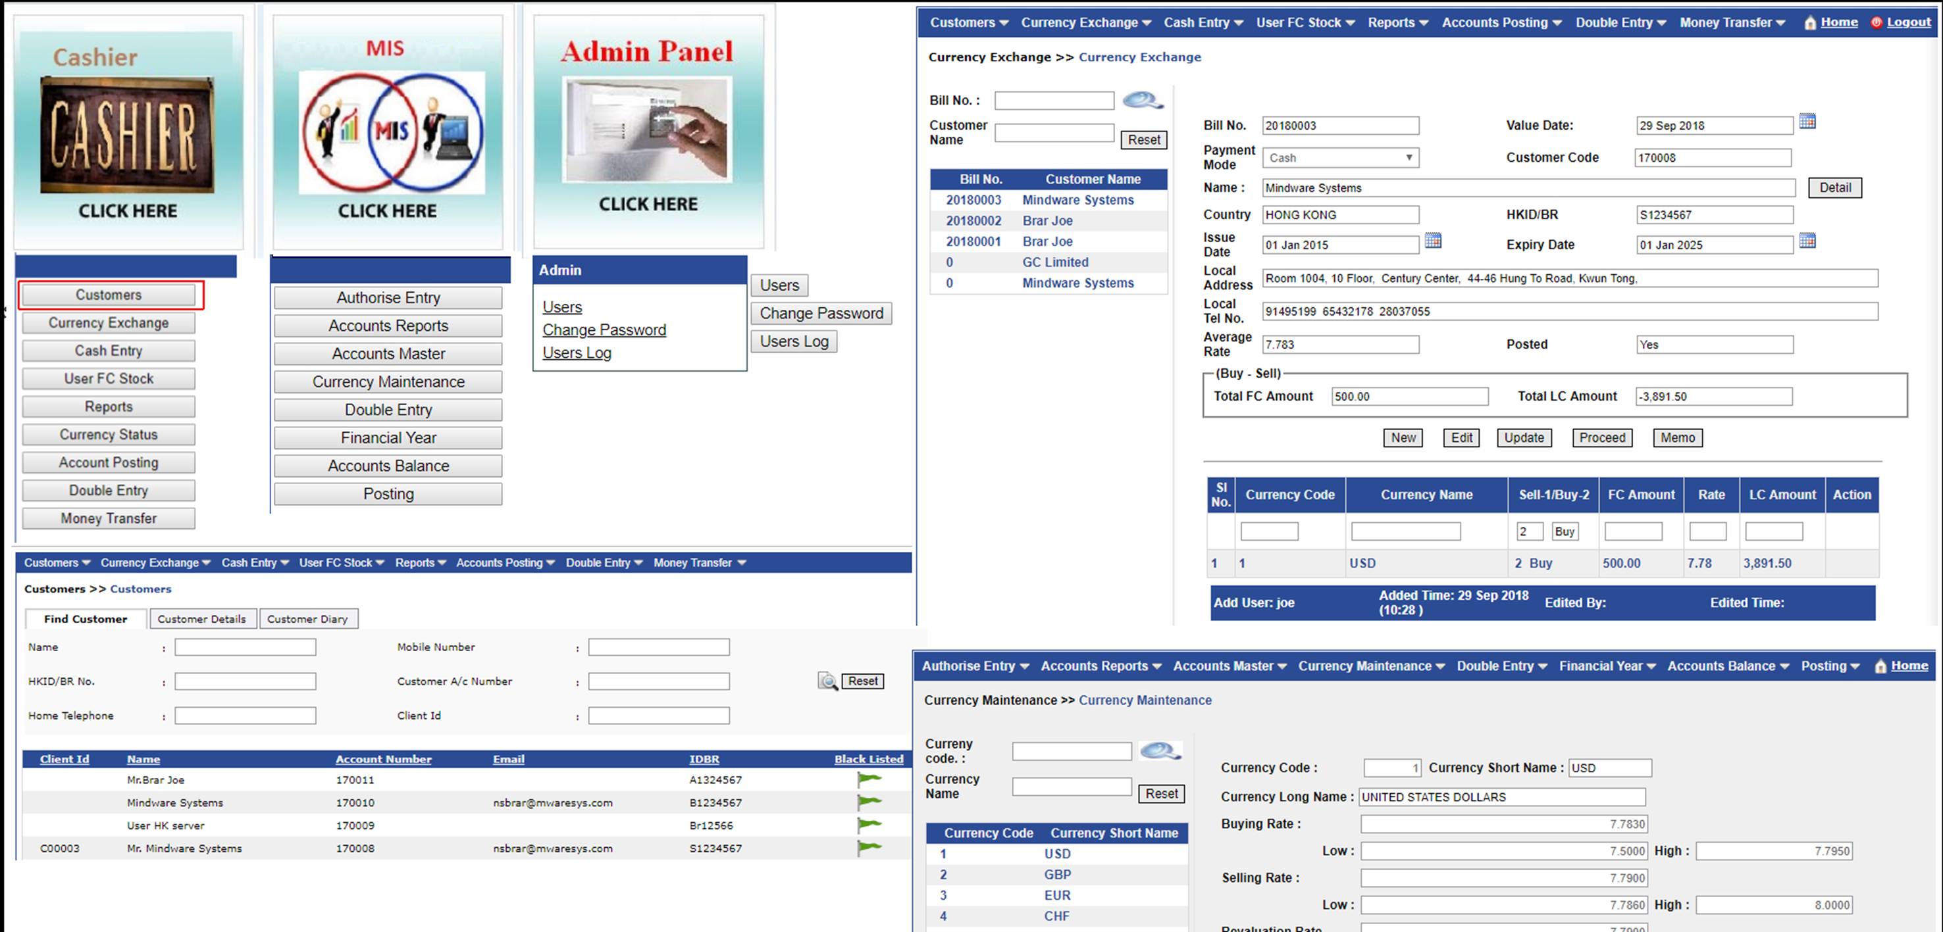The width and height of the screenshot is (1943, 932).
Task: Click the flag icon for User HK server
Action: click(869, 825)
